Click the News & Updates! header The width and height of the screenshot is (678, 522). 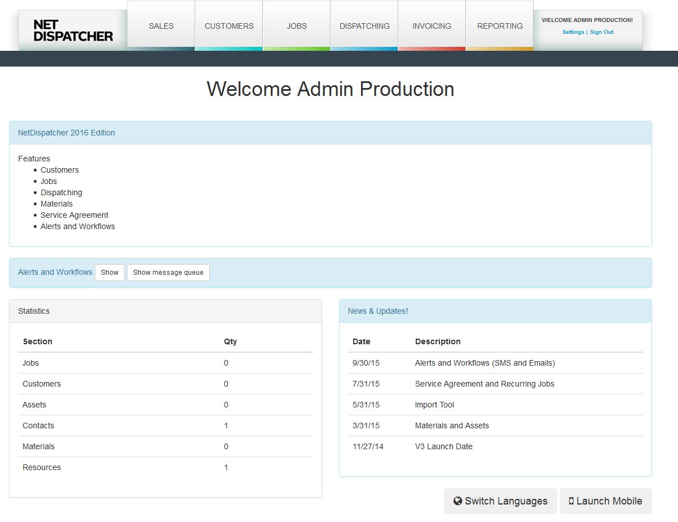coord(495,311)
